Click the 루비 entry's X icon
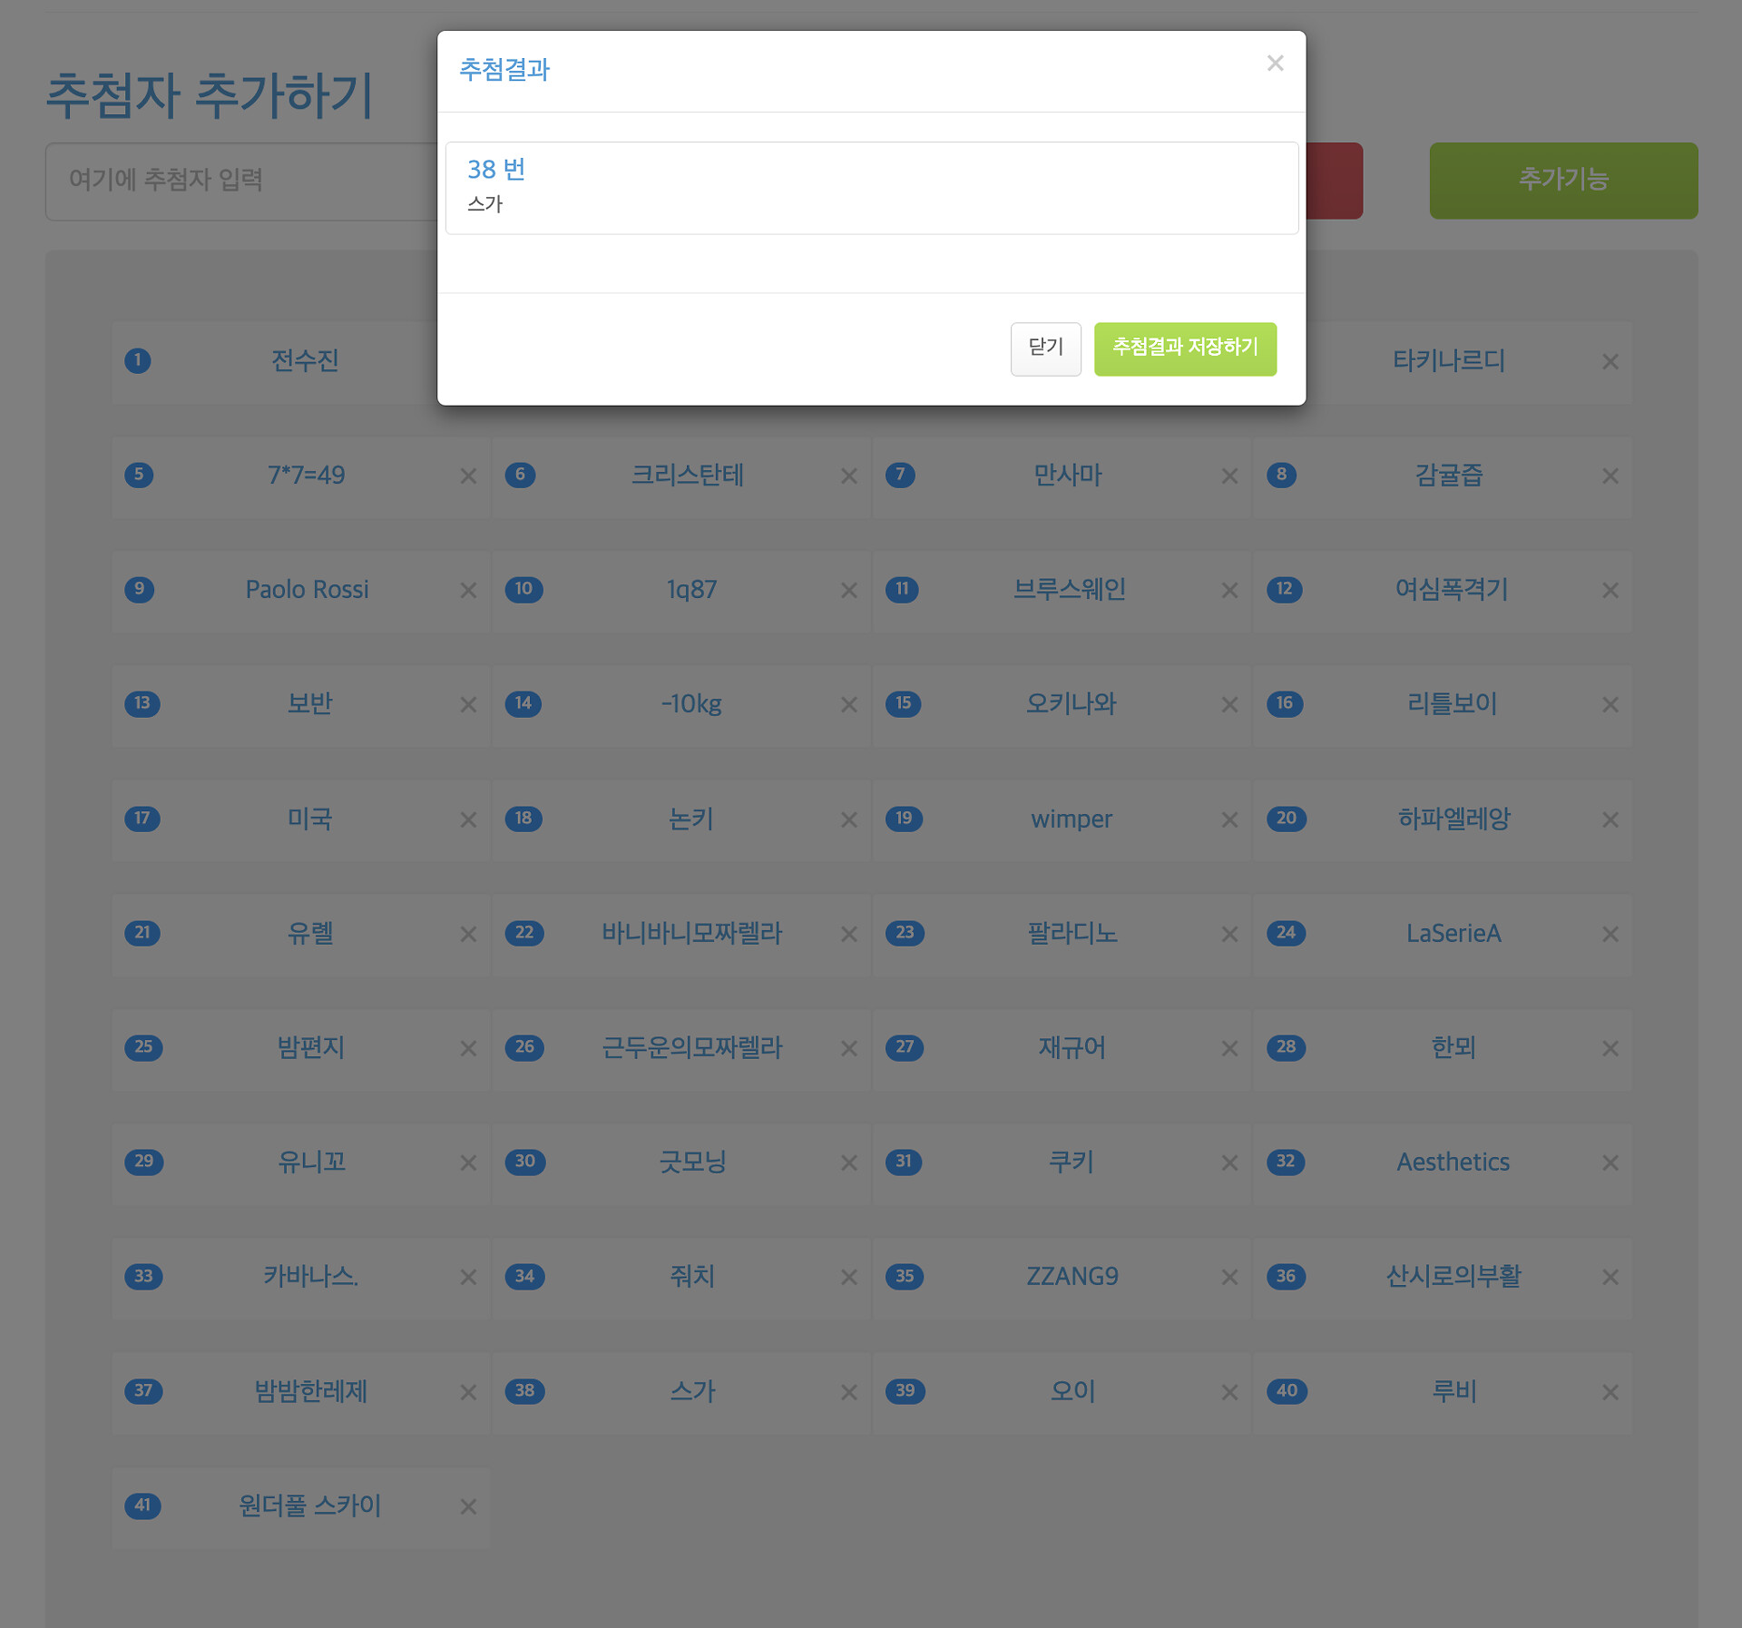Viewport: 1742px width, 1628px height. [x=1610, y=1391]
